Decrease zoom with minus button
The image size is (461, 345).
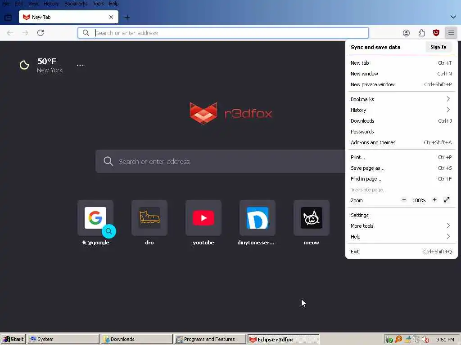404,200
